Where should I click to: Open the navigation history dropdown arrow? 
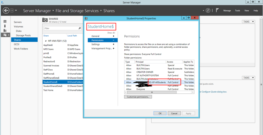point(16,11)
